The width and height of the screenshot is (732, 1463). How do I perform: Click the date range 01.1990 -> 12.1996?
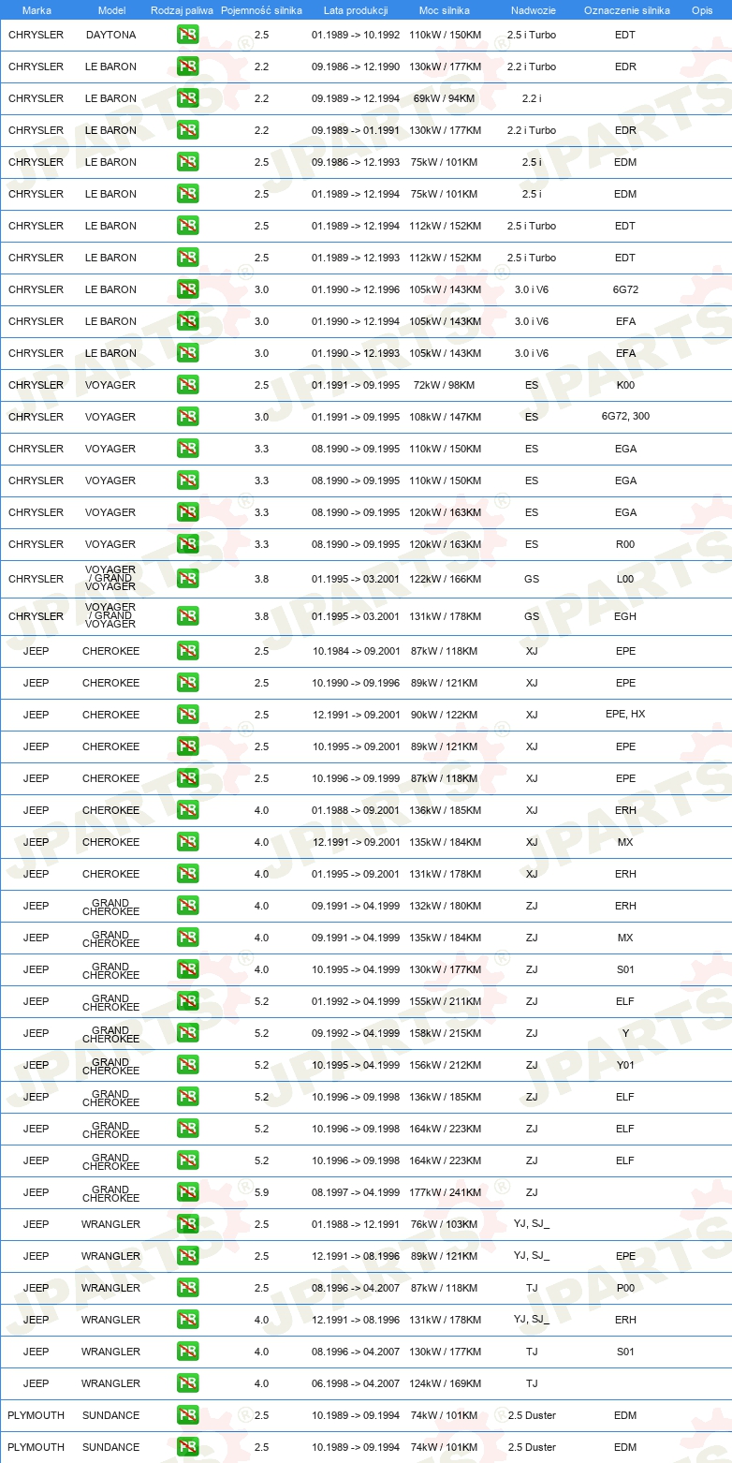[356, 290]
